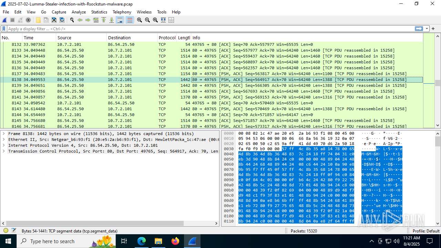The width and height of the screenshot is (441, 248).
Task: Click the Reset layout icon in toolbar
Action: 171,20
